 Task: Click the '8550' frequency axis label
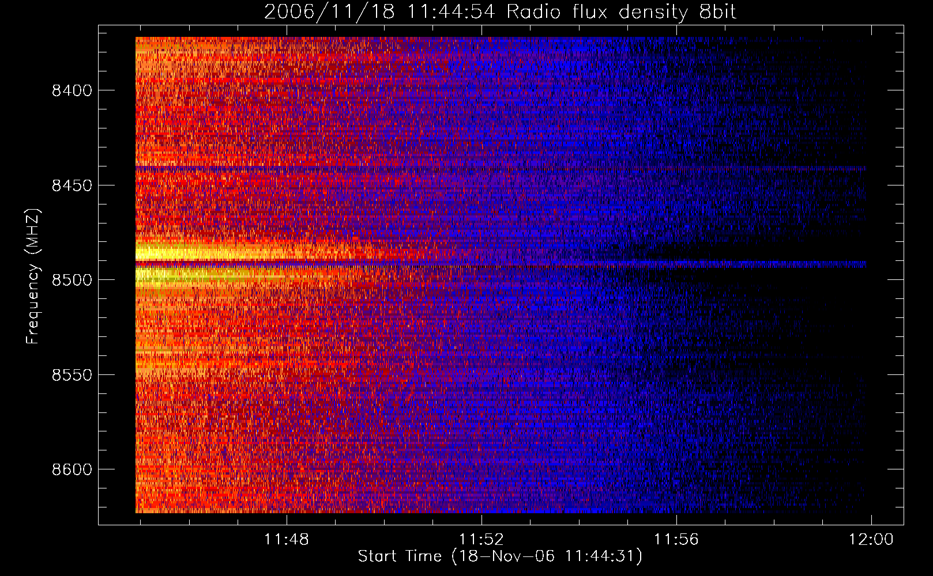pyautogui.click(x=72, y=375)
